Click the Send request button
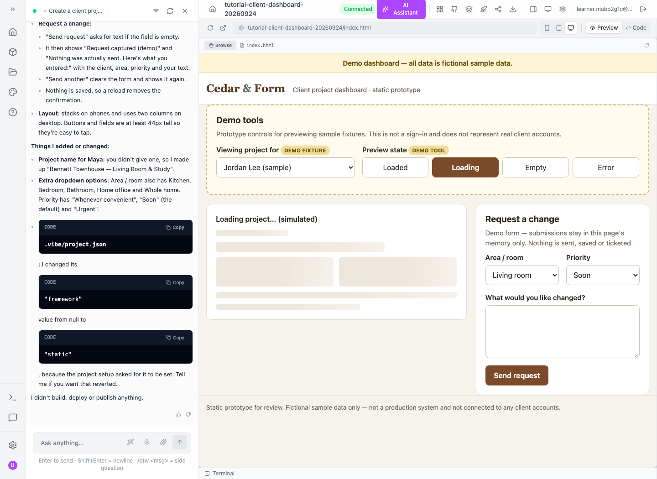The image size is (657, 479). click(517, 375)
